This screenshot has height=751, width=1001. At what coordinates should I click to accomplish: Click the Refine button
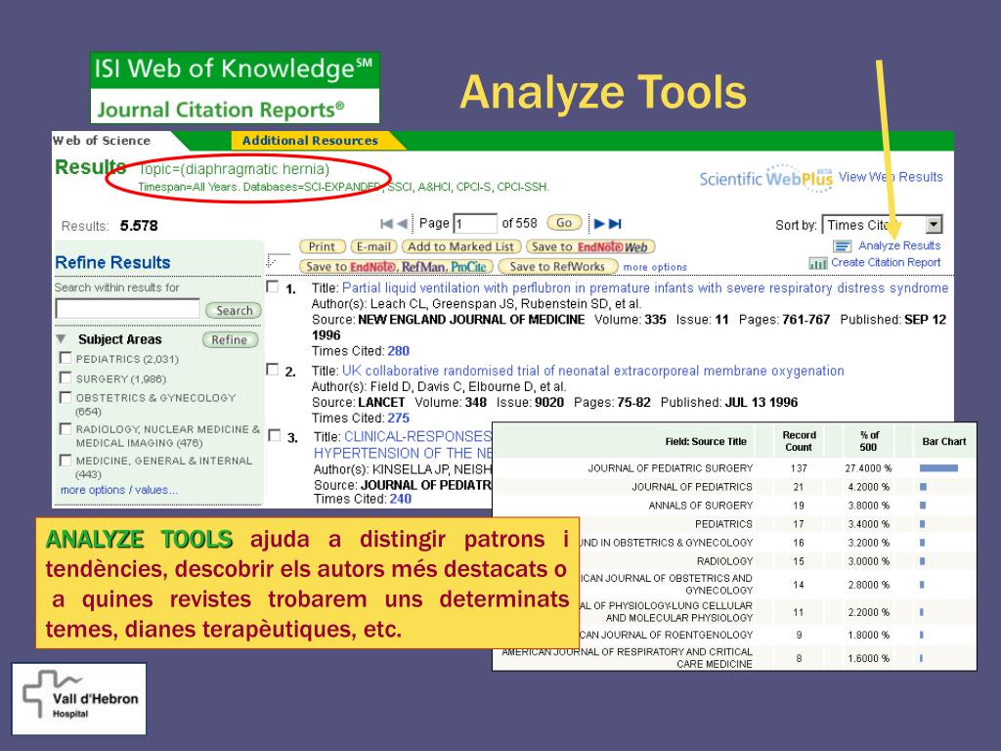tap(231, 339)
